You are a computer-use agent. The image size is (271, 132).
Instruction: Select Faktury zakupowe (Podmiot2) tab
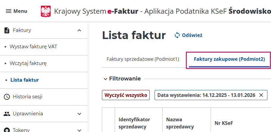click(229, 59)
